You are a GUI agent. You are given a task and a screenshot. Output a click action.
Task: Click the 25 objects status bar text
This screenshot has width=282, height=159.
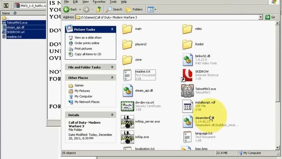(x=69, y=153)
